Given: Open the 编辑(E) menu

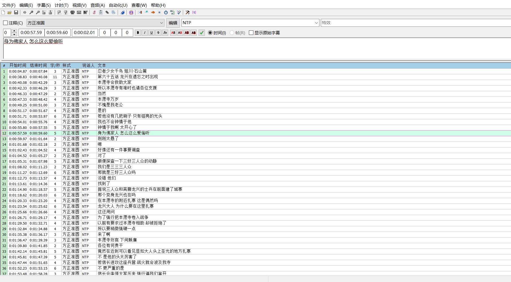Looking at the screenshot, I should 26,5.
